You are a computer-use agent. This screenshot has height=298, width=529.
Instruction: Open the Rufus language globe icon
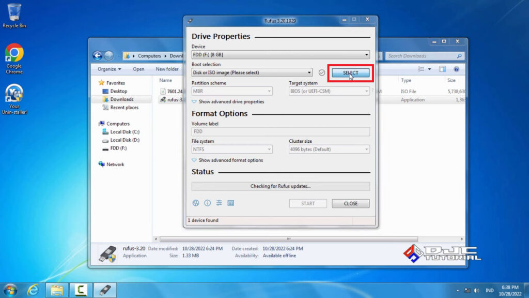(196, 203)
